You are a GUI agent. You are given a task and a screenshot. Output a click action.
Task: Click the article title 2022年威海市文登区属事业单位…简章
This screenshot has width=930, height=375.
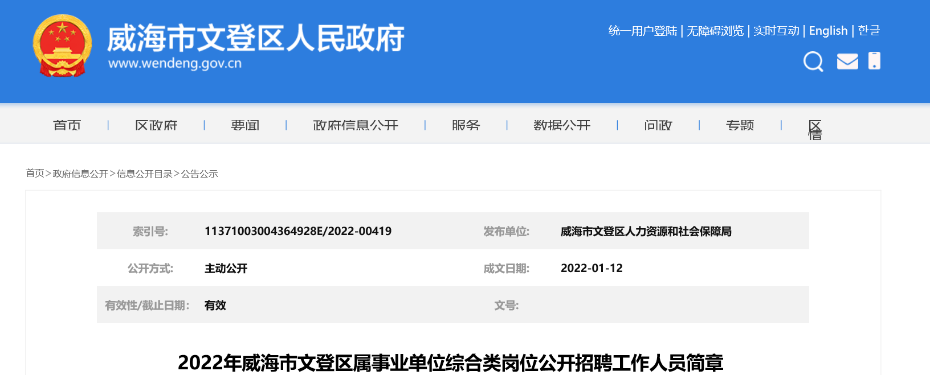pos(451,362)
